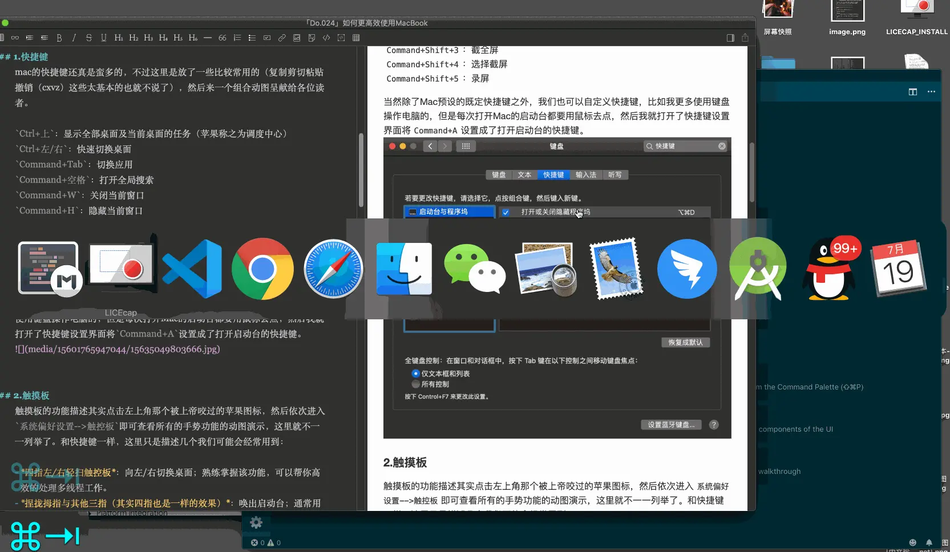Insert an ordered numbered list

(x=237, y=38)
